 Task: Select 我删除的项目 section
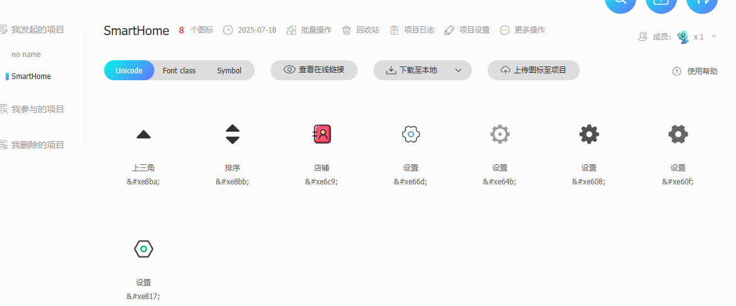click(38, 145)
